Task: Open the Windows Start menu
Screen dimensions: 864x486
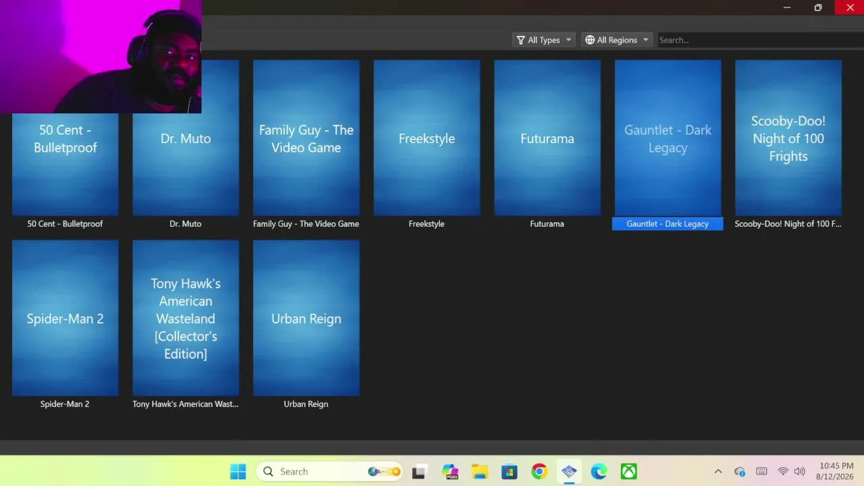Action: (x=238, y=471)
